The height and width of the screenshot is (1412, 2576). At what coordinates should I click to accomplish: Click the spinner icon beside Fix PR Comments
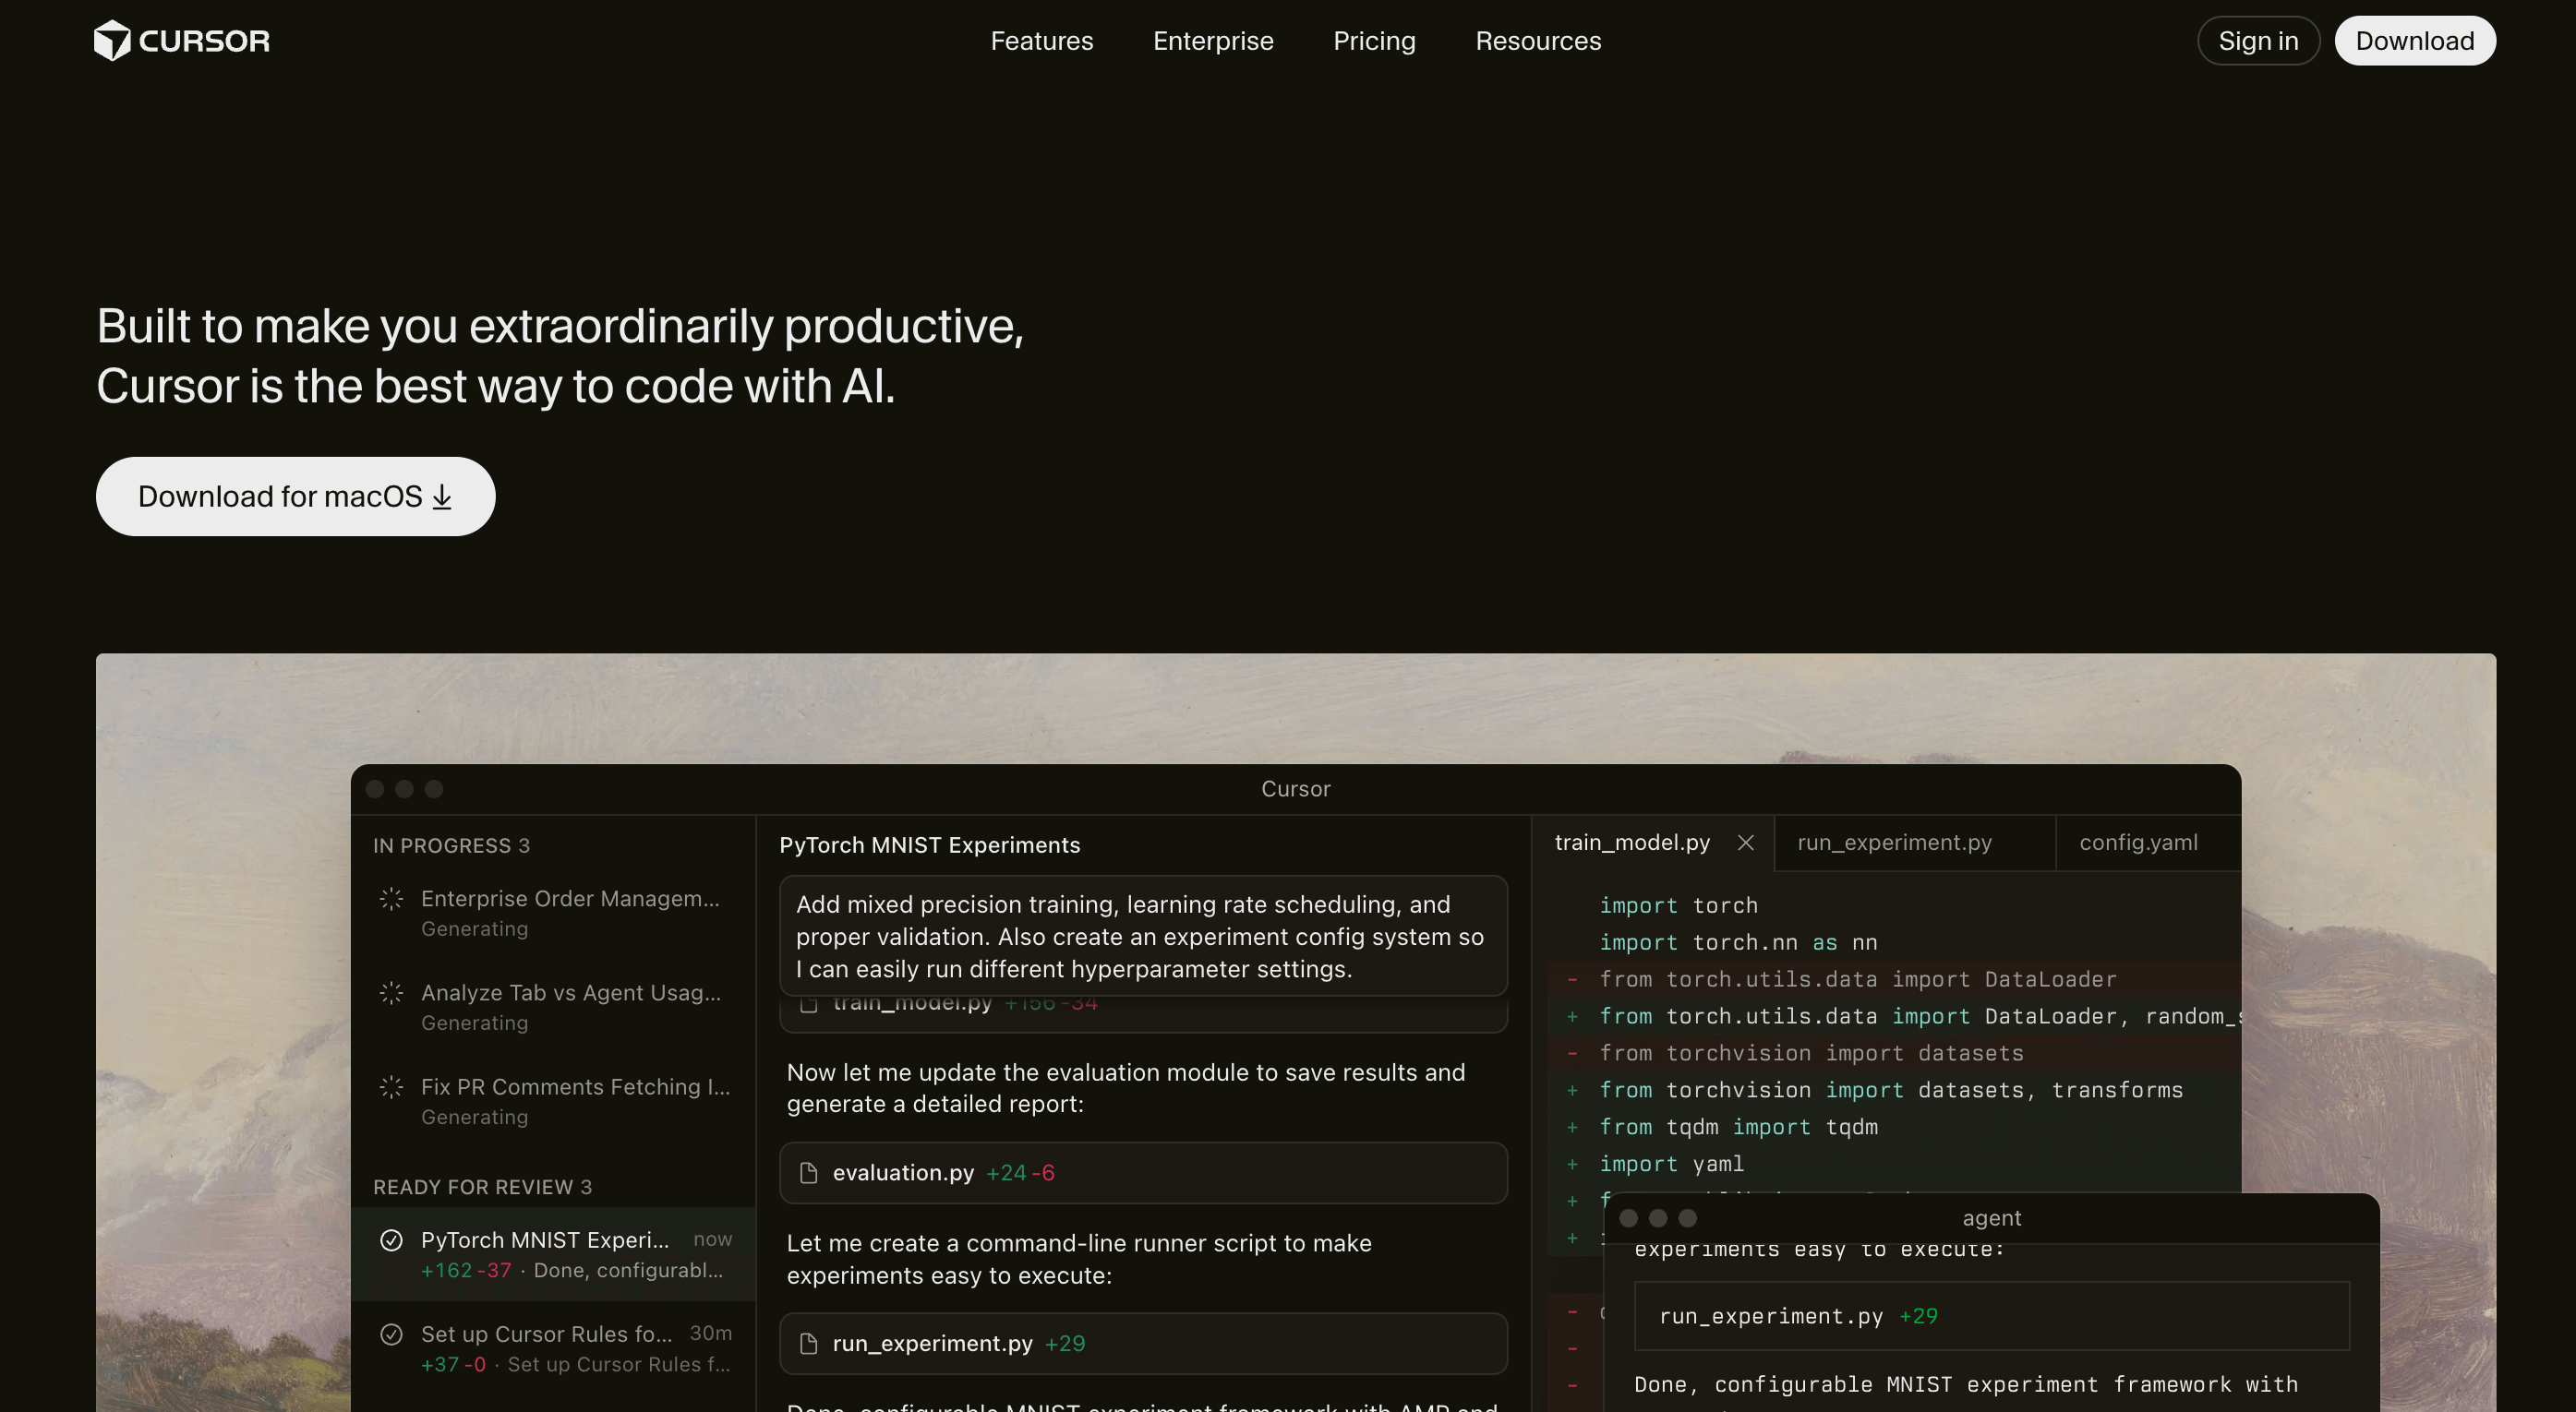point(391,1087)
